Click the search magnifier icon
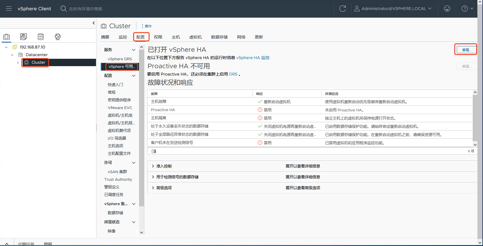 point(63,9)
